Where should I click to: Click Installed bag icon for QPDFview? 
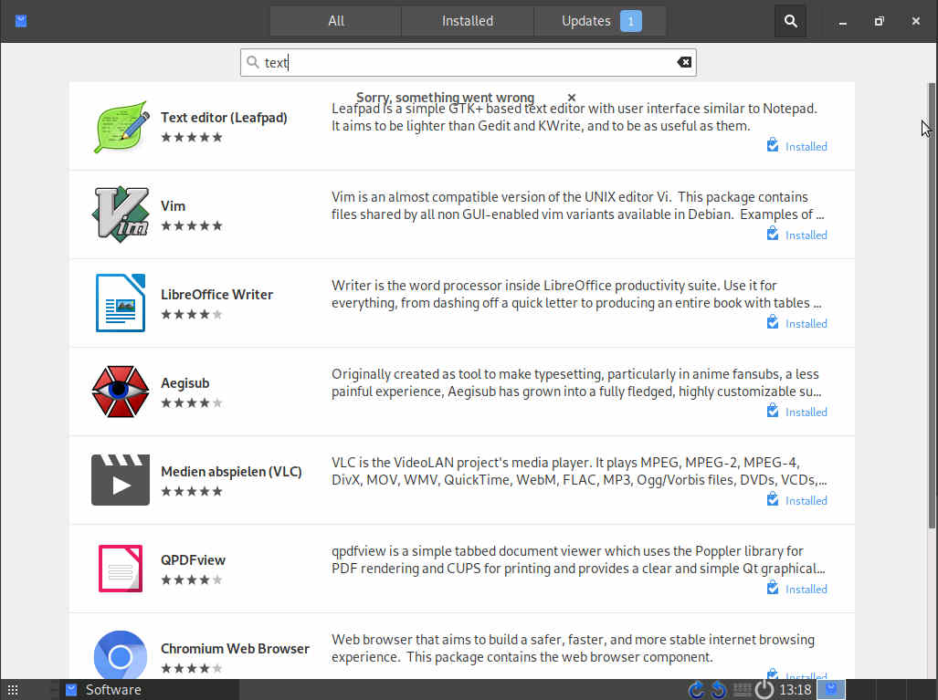(773, 588)
